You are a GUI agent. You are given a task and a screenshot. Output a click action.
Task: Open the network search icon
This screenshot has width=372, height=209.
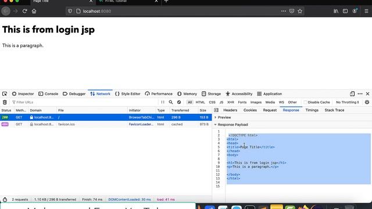pyautogui.click(x=171, y=102)
